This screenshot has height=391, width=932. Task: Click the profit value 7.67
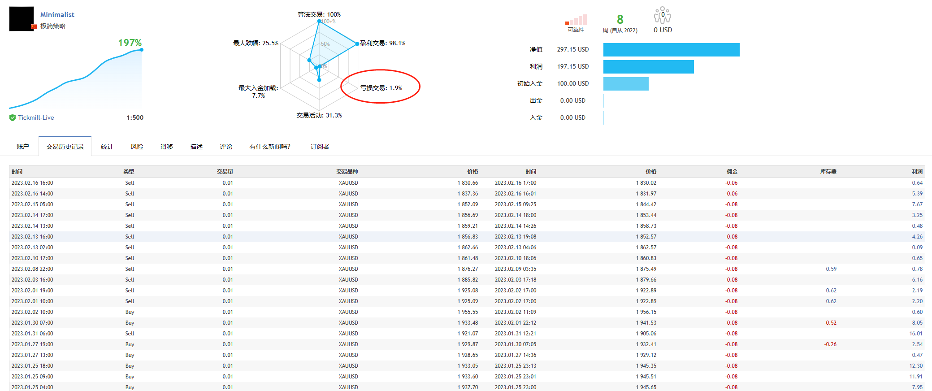point(917,204)
